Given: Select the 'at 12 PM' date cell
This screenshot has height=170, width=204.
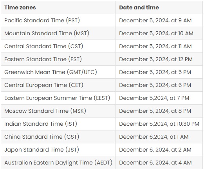Looking at the screenshot, I should pyautogui.click(x=159, y=59).
